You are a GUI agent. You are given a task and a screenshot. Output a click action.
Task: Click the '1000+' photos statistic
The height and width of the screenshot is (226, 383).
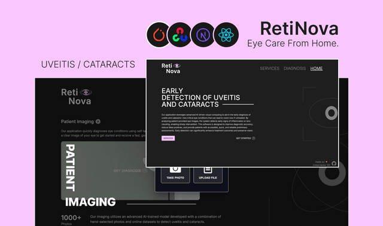pyautogui.click(x=71, y=218)
